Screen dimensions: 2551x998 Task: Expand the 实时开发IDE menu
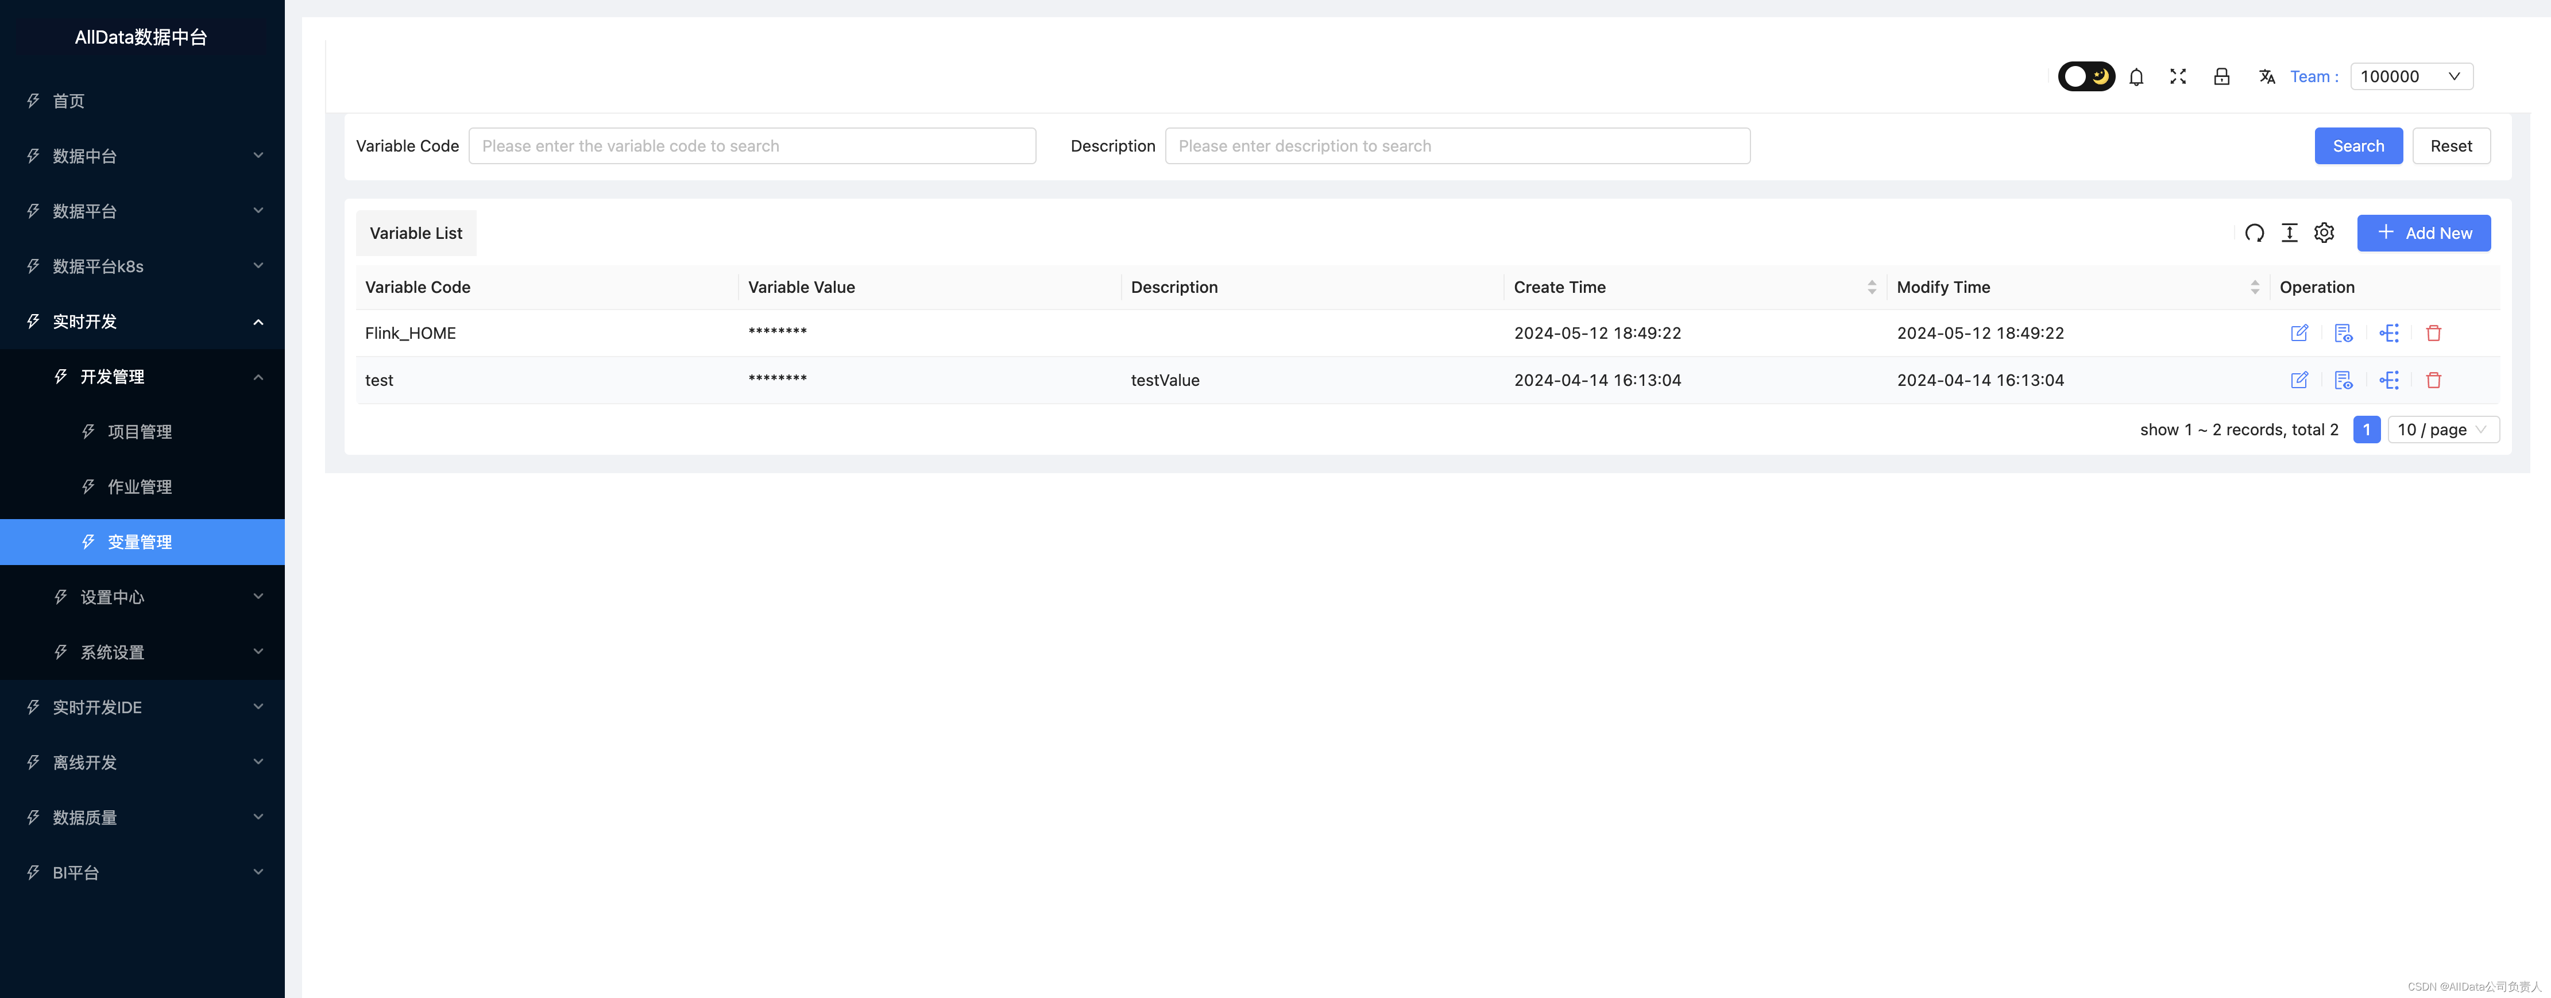[142, 707]
